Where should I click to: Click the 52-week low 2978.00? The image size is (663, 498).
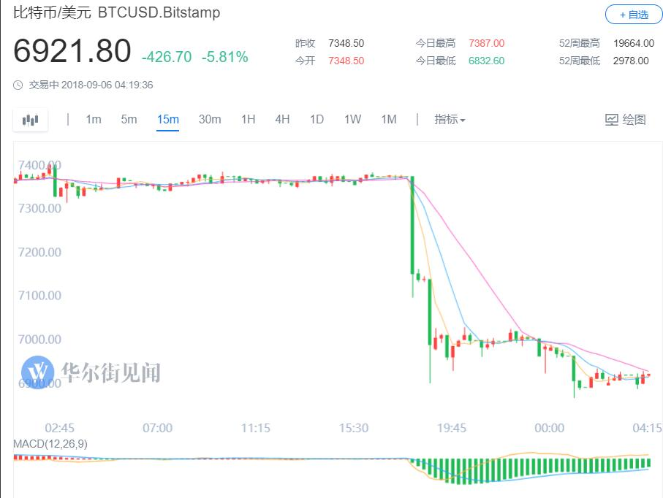[x=631, y=61]
